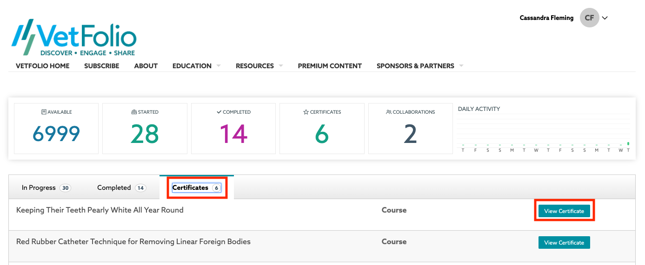
Task: View certificate for Keeping Their Teeth Pearly White
Action: coord(564,211)
